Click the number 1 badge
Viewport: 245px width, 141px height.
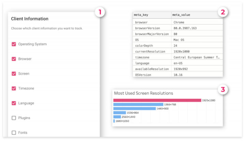[x=100, y=13]
